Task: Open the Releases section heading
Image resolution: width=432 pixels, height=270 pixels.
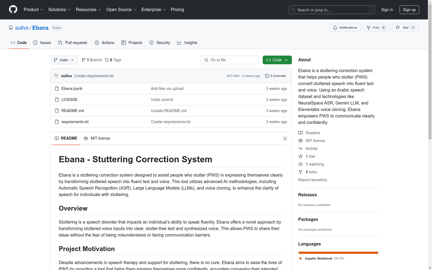Action: [308, 195]
